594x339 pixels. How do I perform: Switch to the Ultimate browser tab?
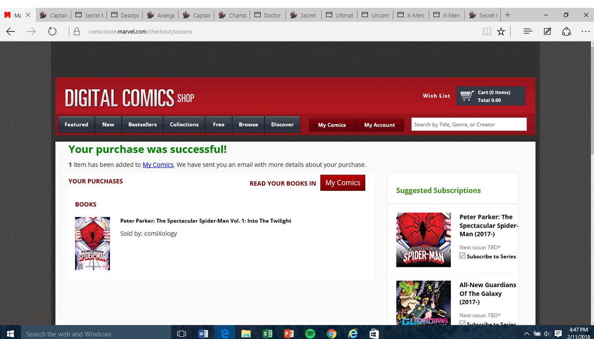pyautogui.click(x=339, y=15)
